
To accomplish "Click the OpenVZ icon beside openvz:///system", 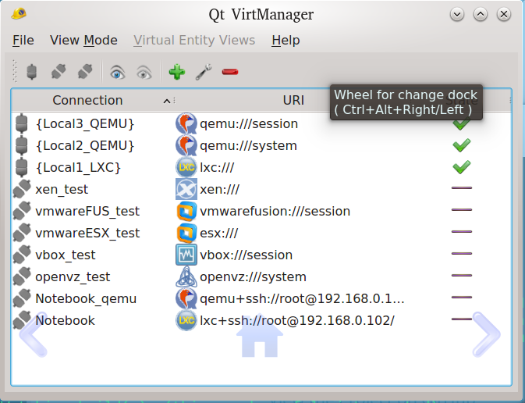I will pos(186,276).
